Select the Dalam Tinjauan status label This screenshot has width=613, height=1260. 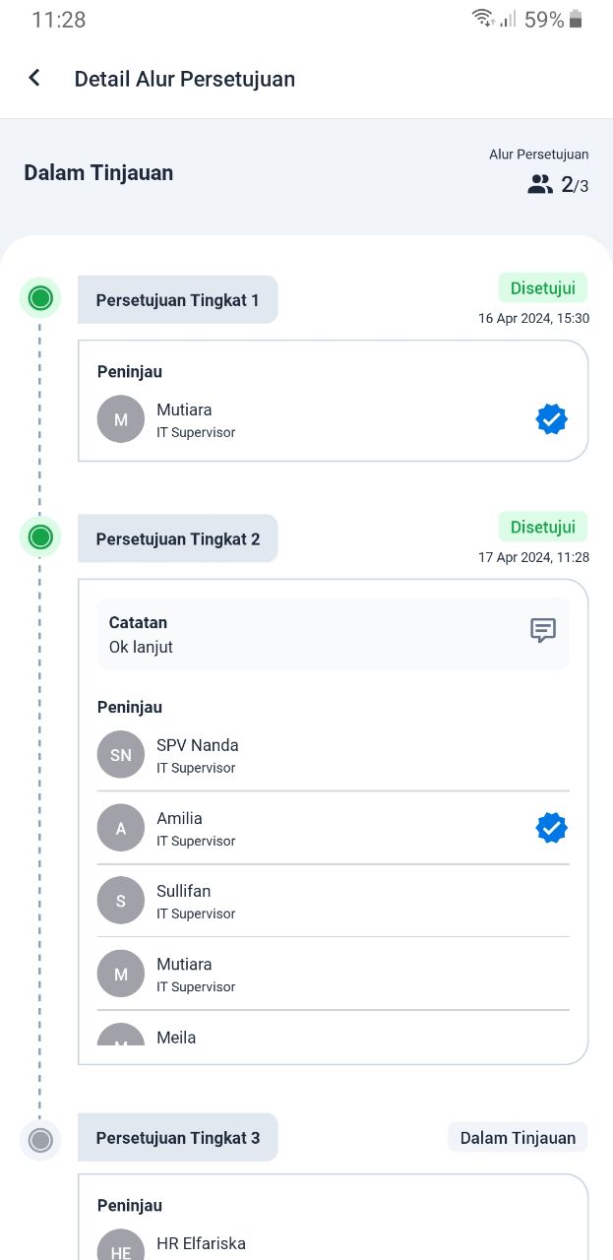(x=518, y=1137)
